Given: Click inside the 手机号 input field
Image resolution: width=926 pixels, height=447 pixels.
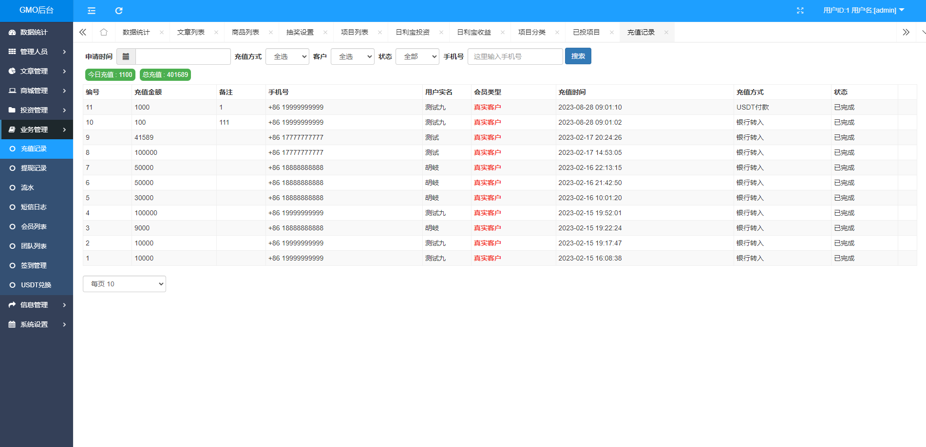Looking at the screenshot, I should (x=515, y=56).
